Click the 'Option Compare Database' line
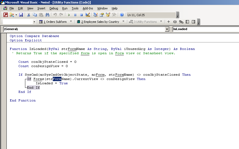The width and height of the screenshot is (239, 149). coord(34,36)
